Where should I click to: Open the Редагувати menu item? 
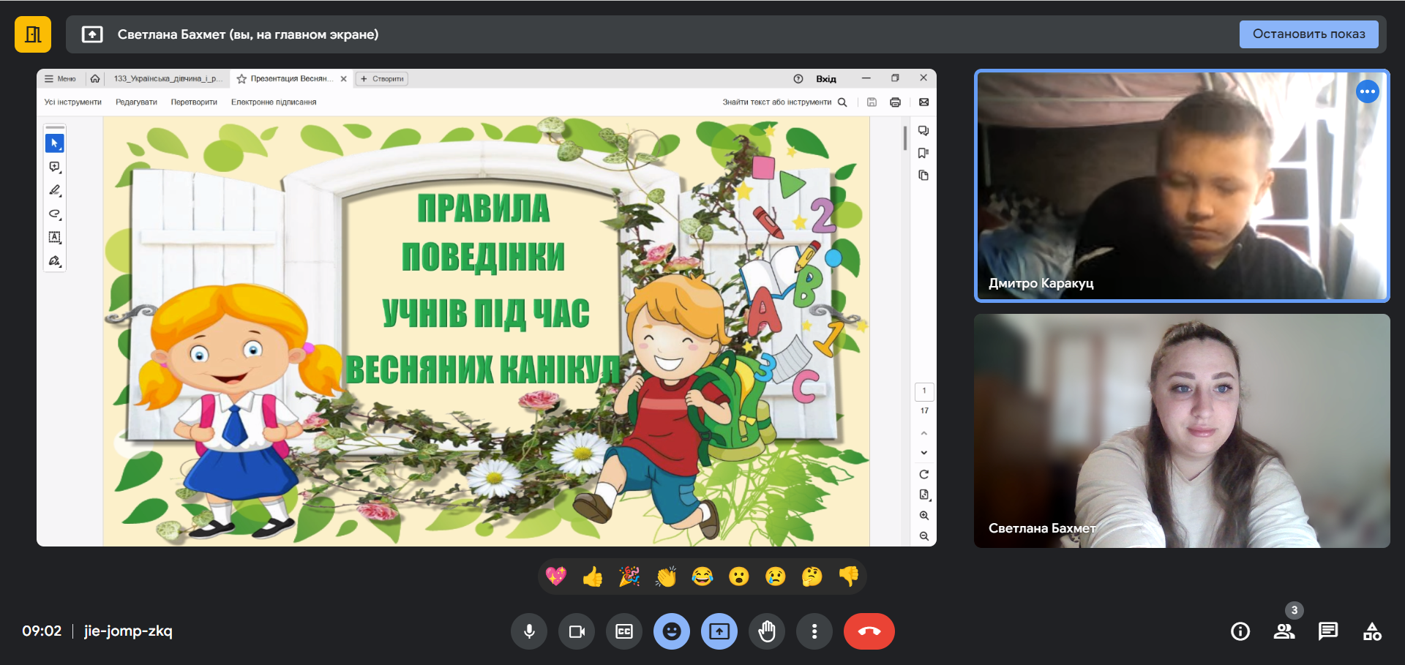click(x=136, y=102)
